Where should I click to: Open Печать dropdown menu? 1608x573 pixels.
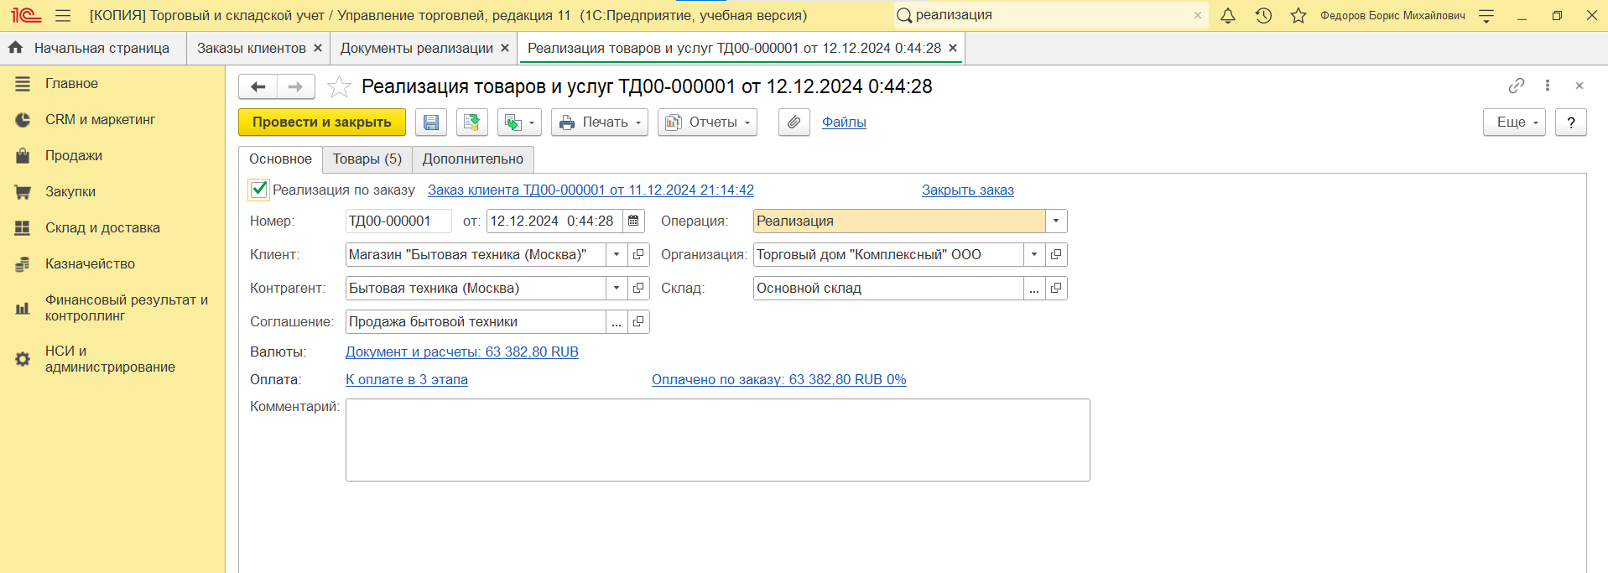600,122
